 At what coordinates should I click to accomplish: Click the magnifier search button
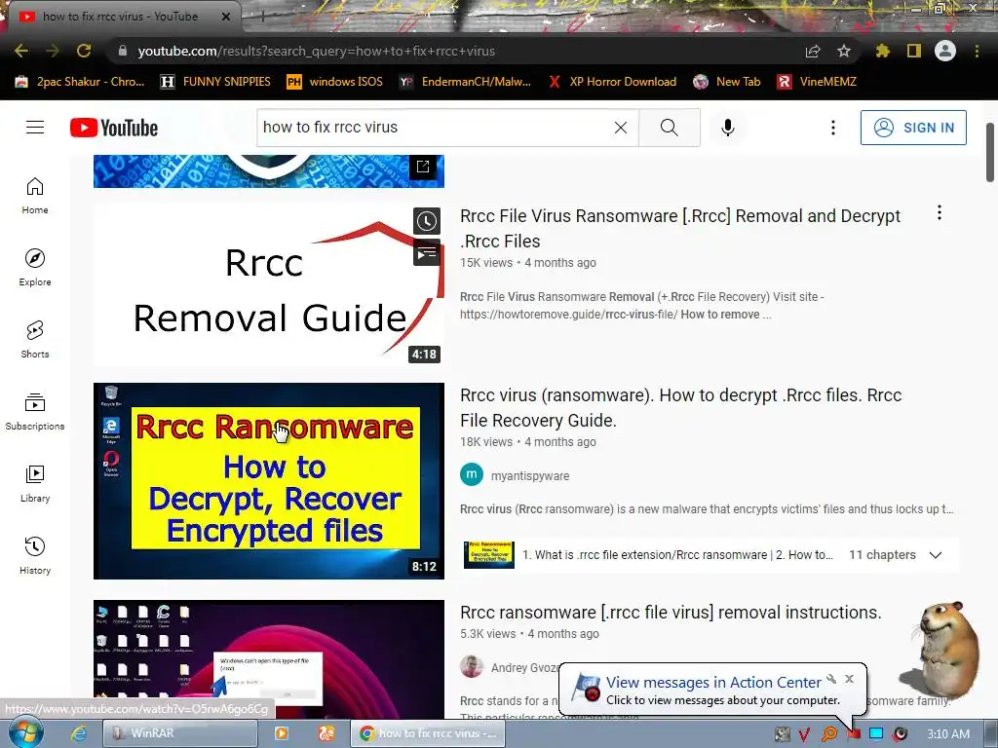tap(669, 128)
